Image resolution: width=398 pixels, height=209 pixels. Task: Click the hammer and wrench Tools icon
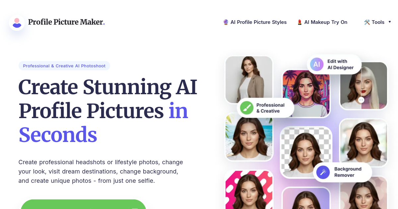pos(367,22)
